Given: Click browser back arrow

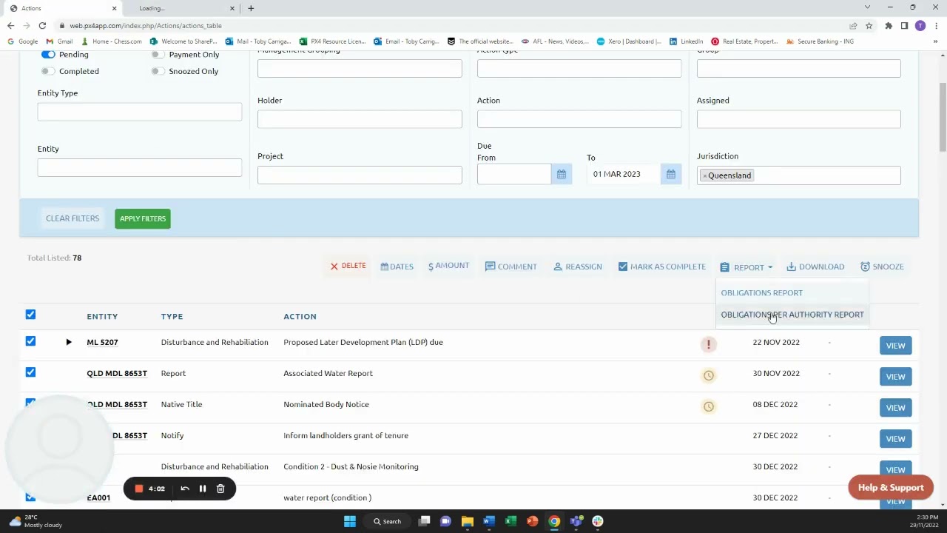Looking at the screenshot, I should click(x=10, y=25).
